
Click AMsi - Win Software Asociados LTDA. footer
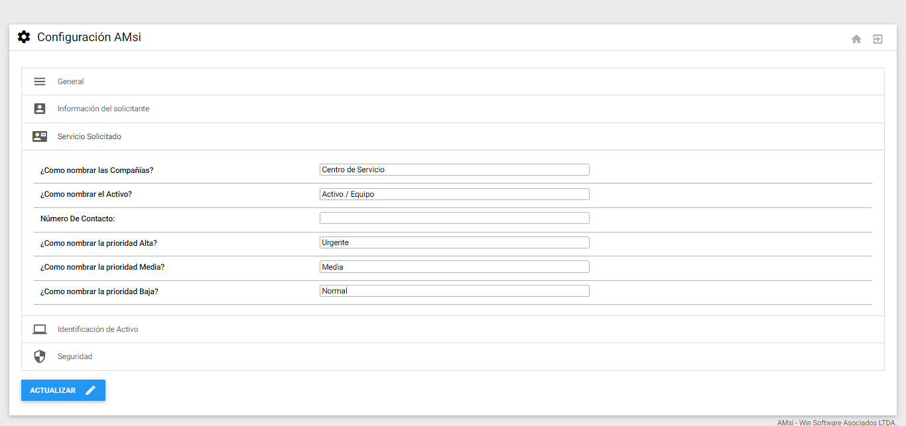(837, 422)
